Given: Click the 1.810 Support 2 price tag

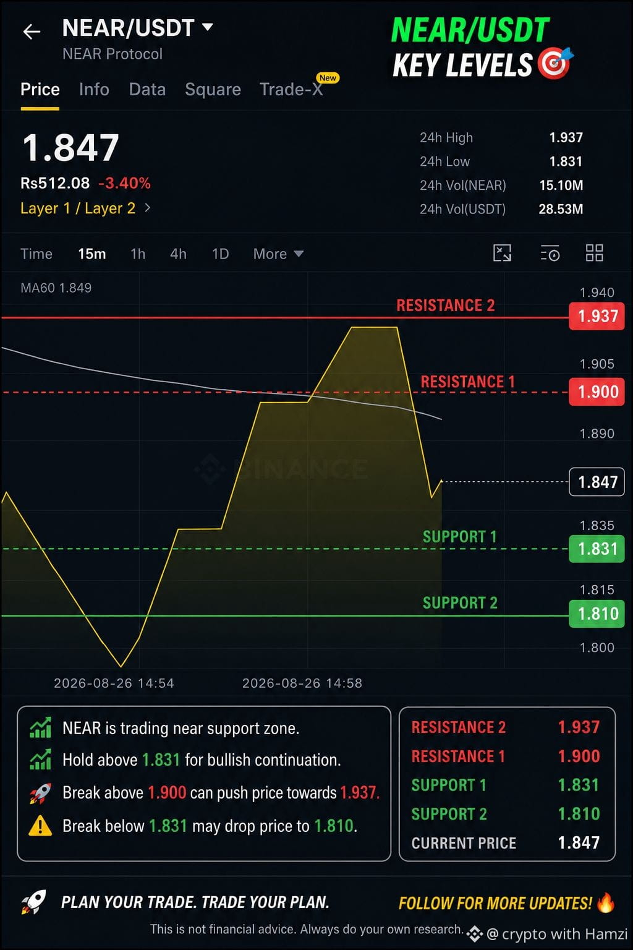Looking at the screenshot, I should (x=598, y=614).
